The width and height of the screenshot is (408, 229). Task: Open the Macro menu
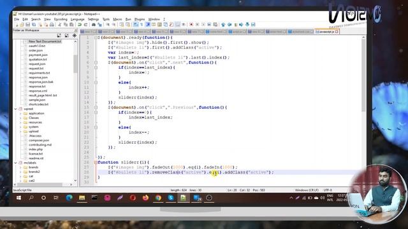pyautogui.click(x=117, y=19)
